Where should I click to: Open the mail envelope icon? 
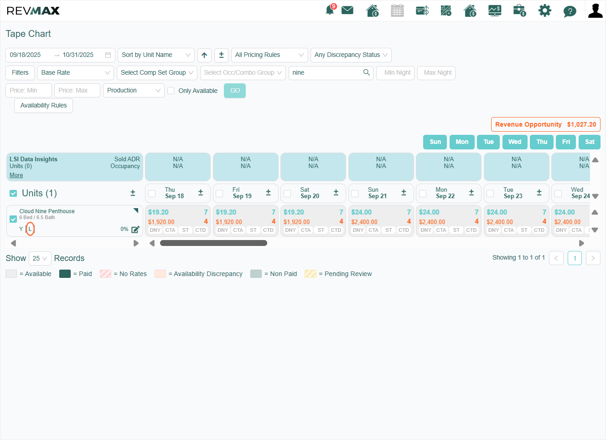pyautogui.click(x=347, y=10)
